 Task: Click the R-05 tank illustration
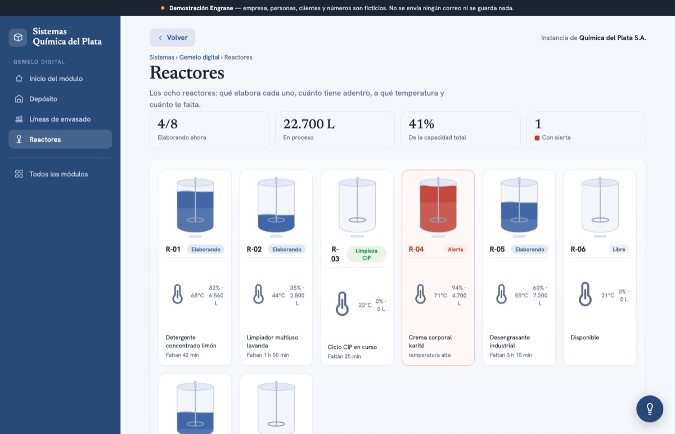(519, 207)
